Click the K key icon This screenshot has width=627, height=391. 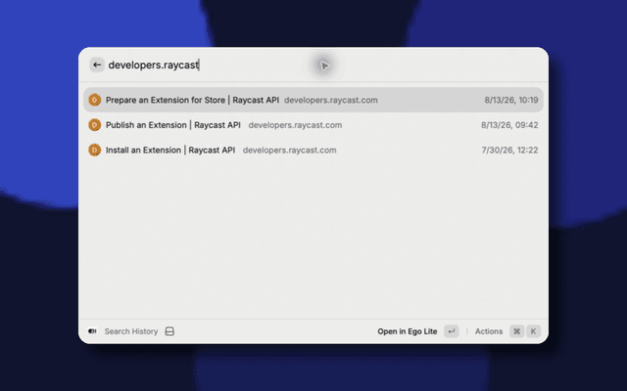[533, 331]
